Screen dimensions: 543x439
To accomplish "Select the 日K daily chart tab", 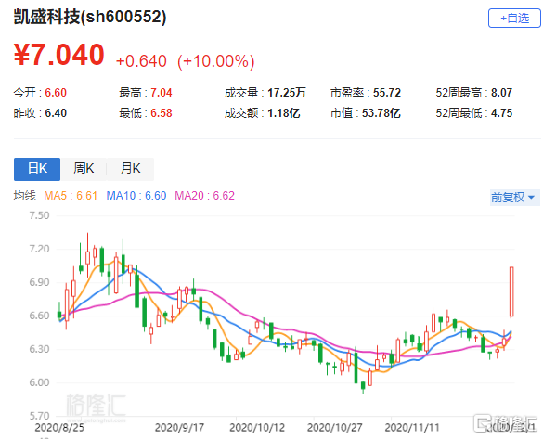I will (x=37, y=169).
